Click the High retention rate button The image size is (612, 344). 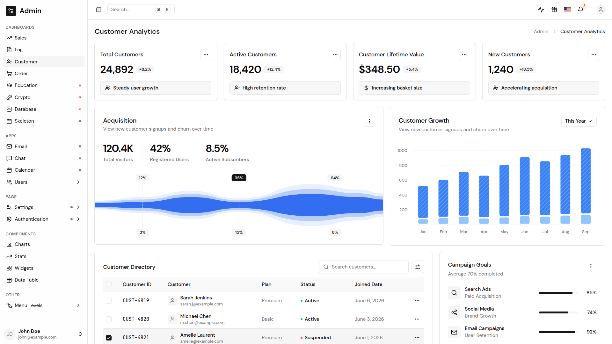coord(285,88)
